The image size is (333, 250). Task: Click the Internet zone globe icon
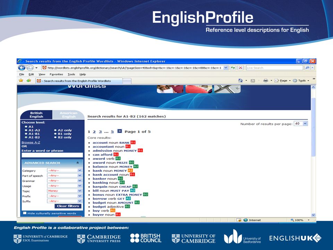click(x=246, y=220)
